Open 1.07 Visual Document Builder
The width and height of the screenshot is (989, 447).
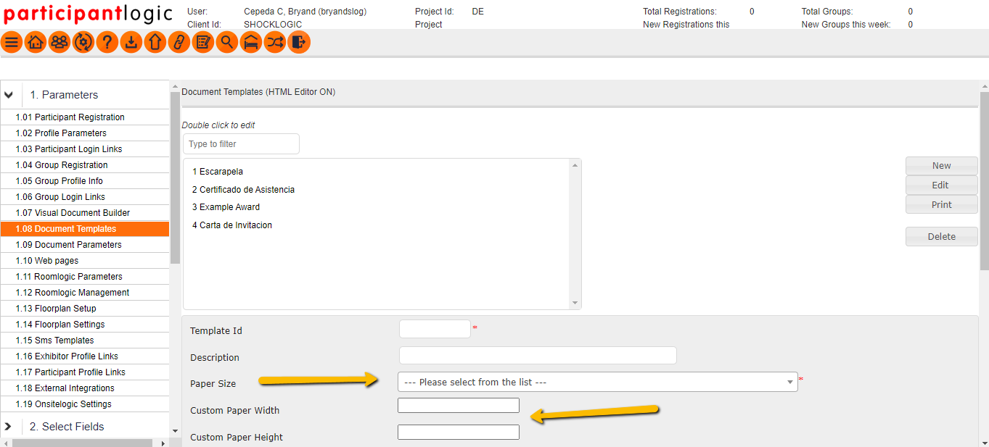pos(85,213)
